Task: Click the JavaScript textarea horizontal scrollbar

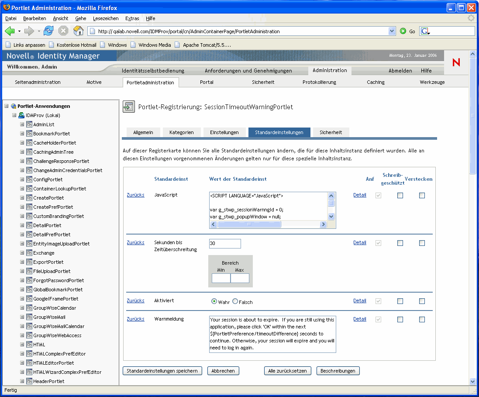Action: coord(268,224)
